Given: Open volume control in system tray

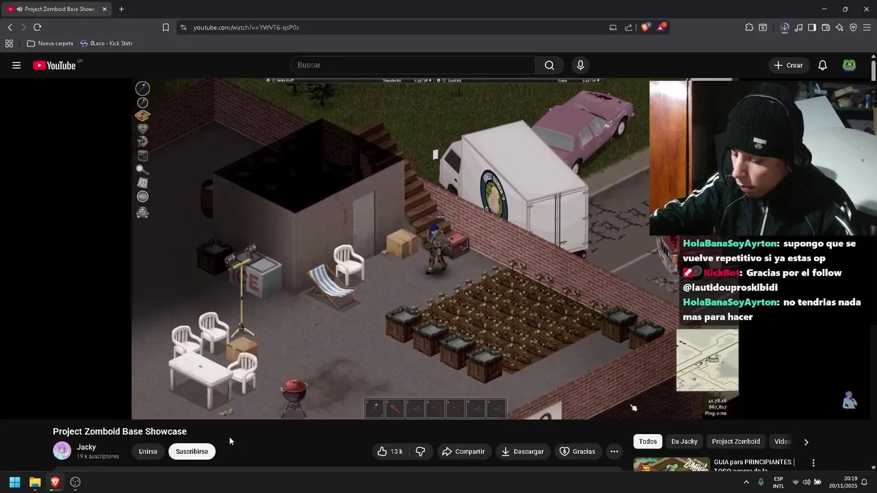Looking at the screenshot, I should pyautogui.click(x=806, y=482).
